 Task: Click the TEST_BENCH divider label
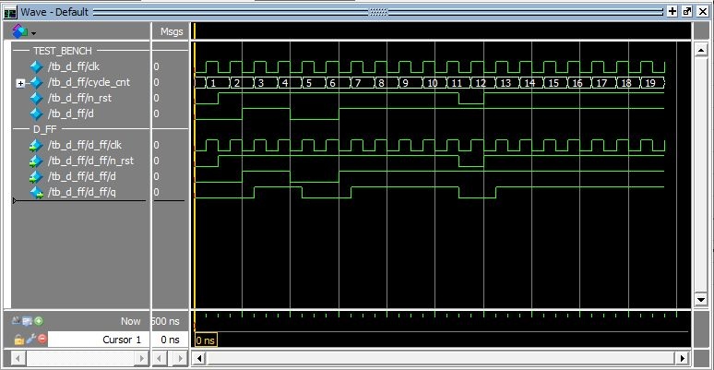click(62, 51)
